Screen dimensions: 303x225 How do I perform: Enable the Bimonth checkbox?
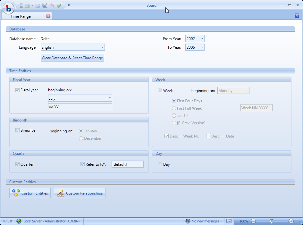17,130
